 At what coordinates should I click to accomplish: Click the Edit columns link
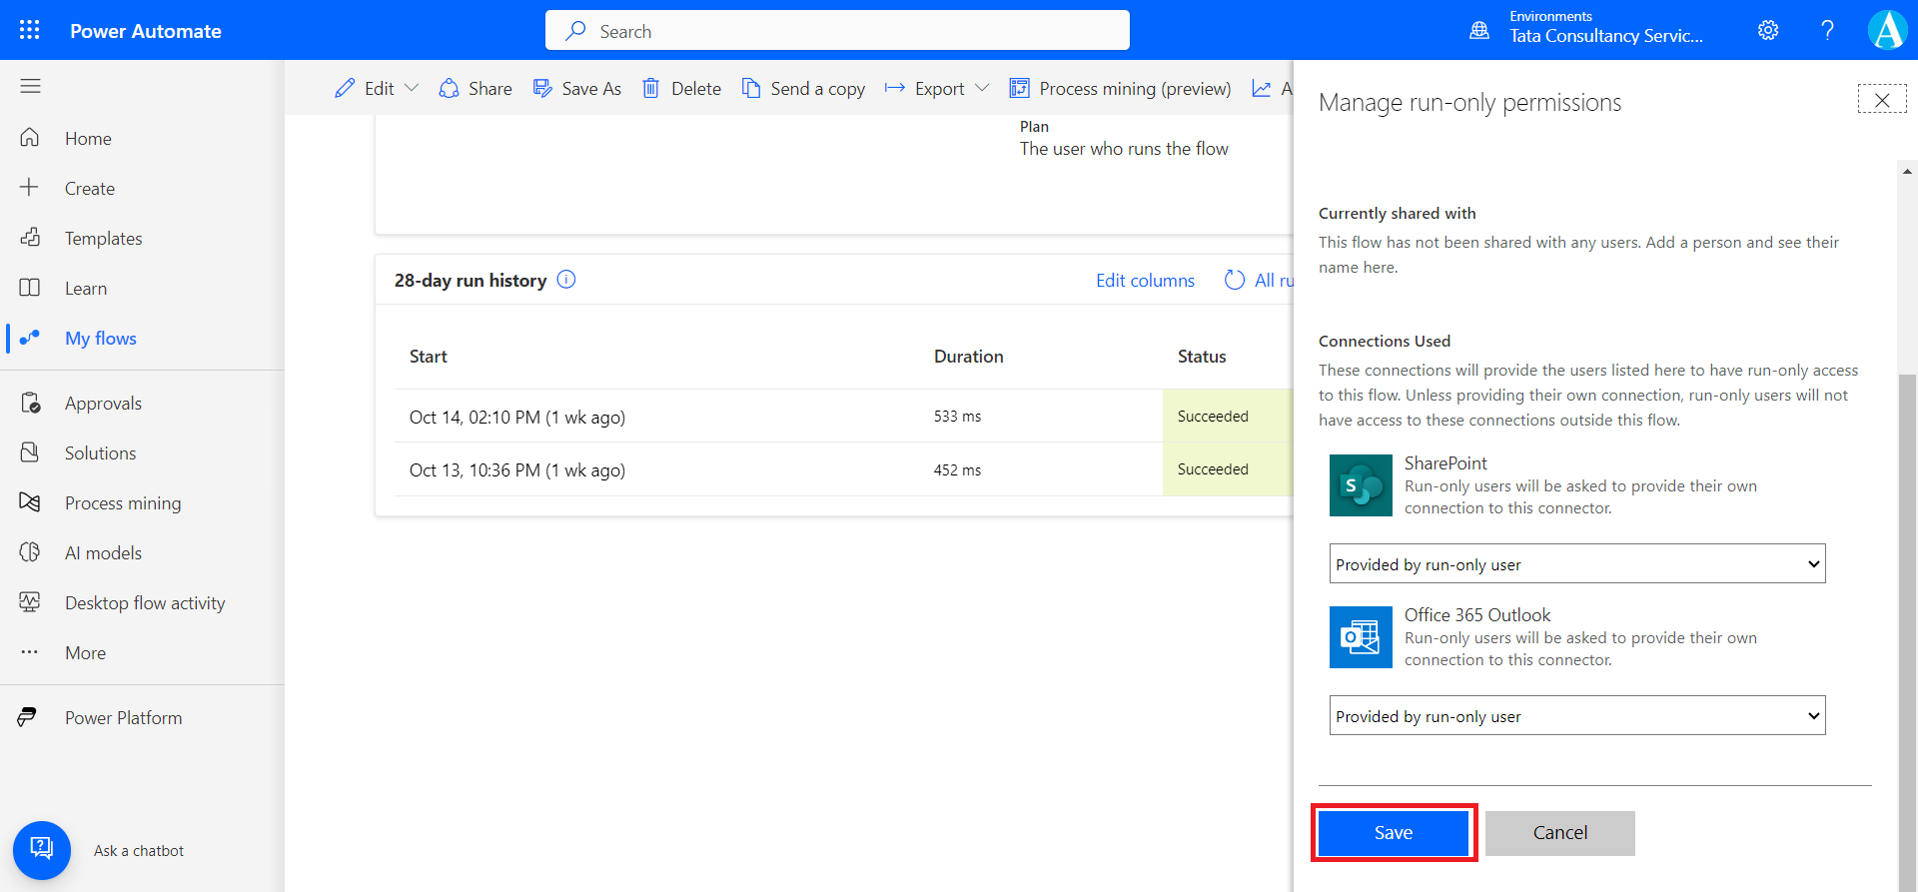pos(1145,281)
